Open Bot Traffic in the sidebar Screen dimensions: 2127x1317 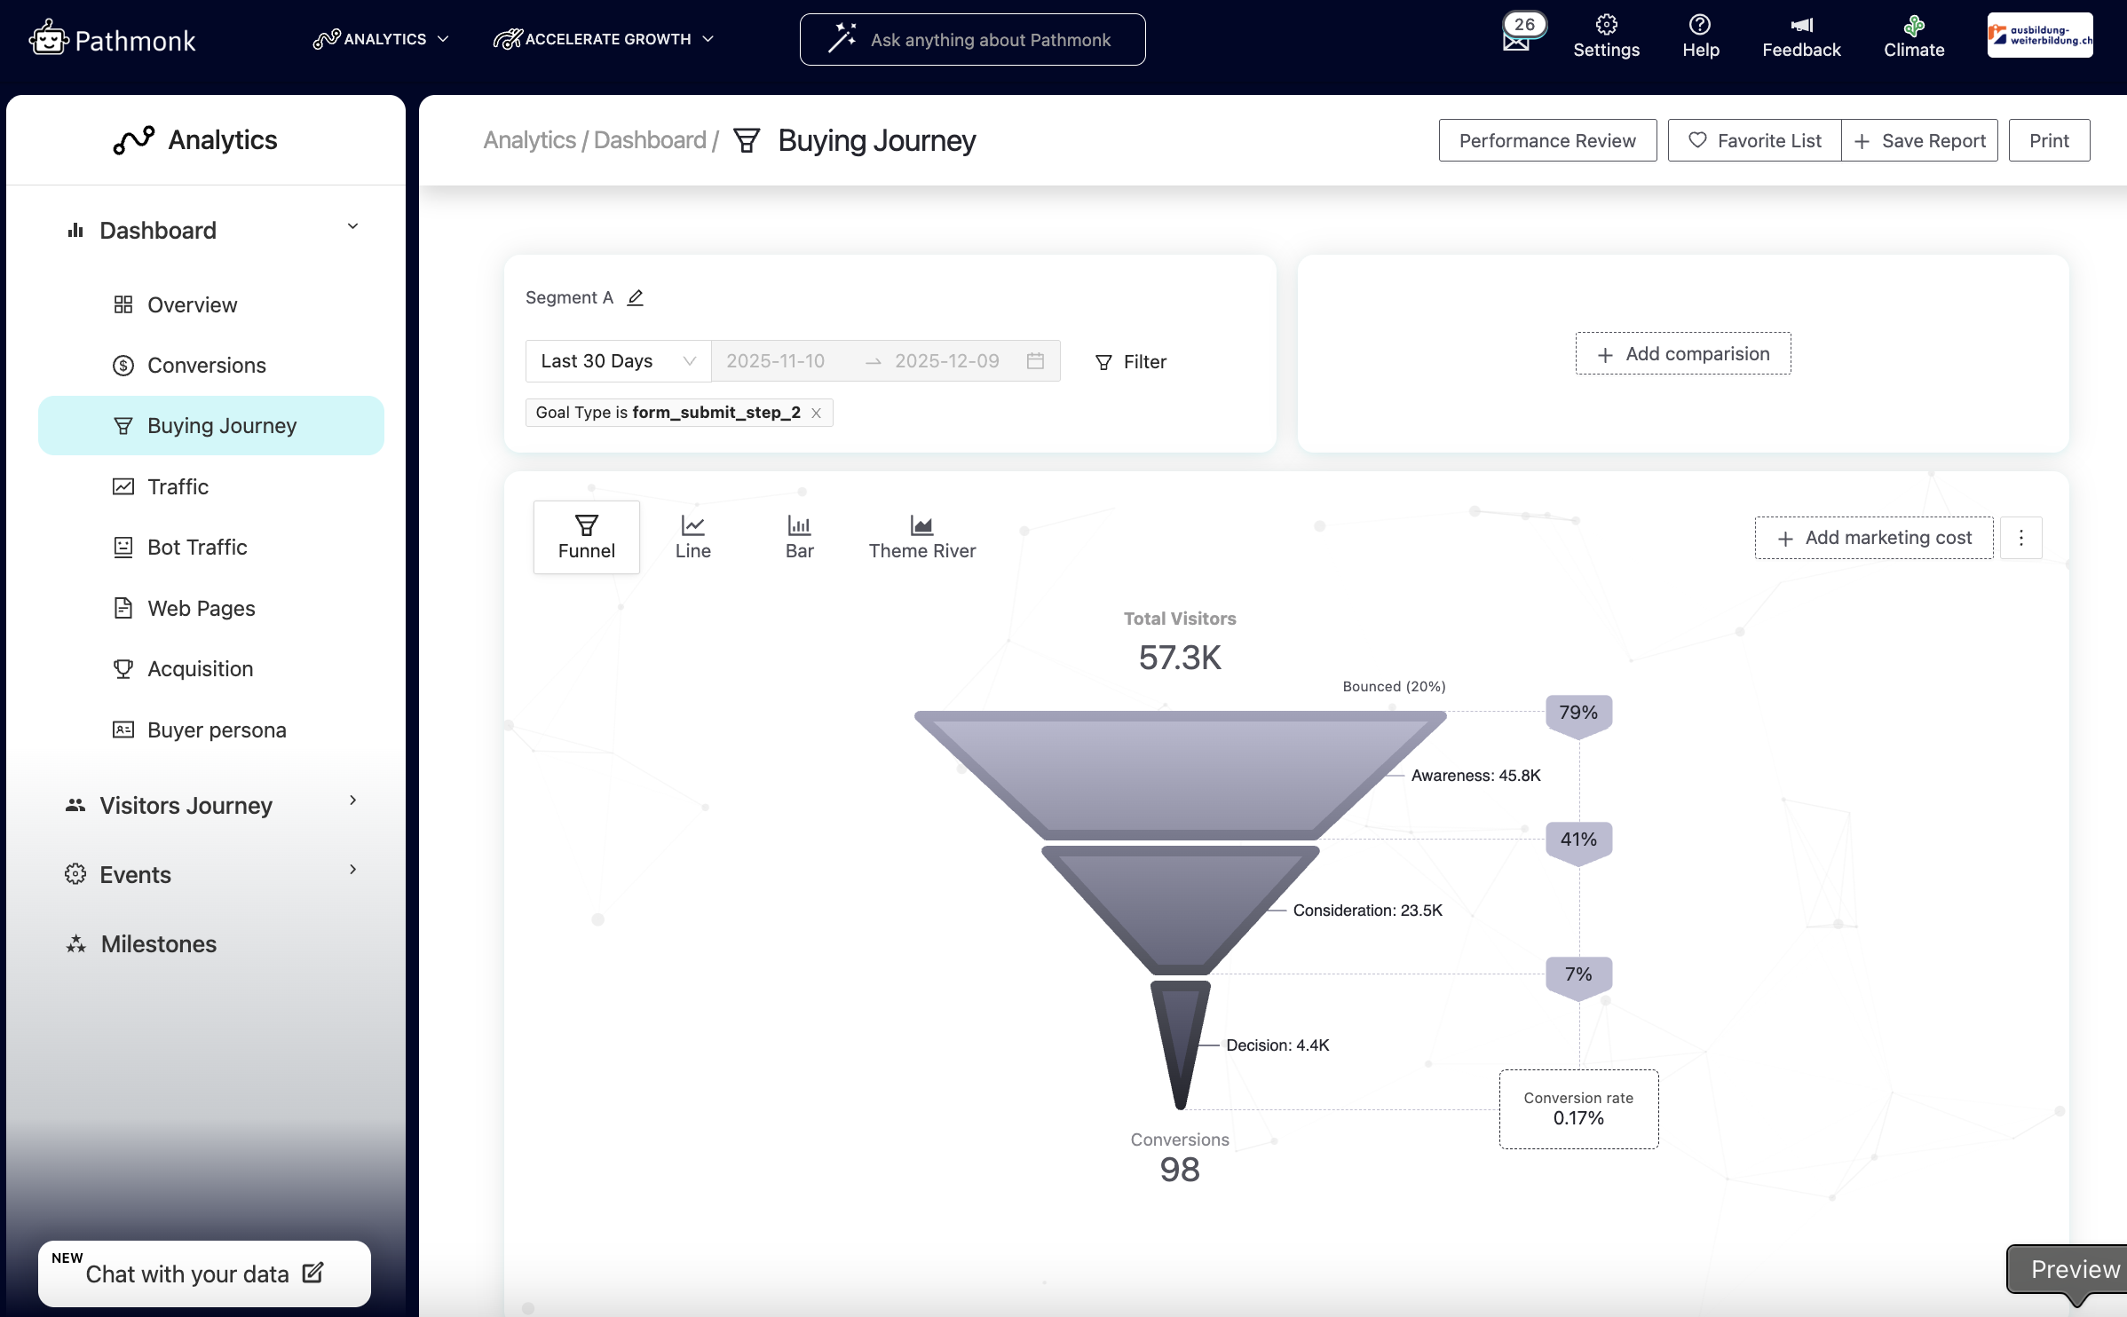197,548
